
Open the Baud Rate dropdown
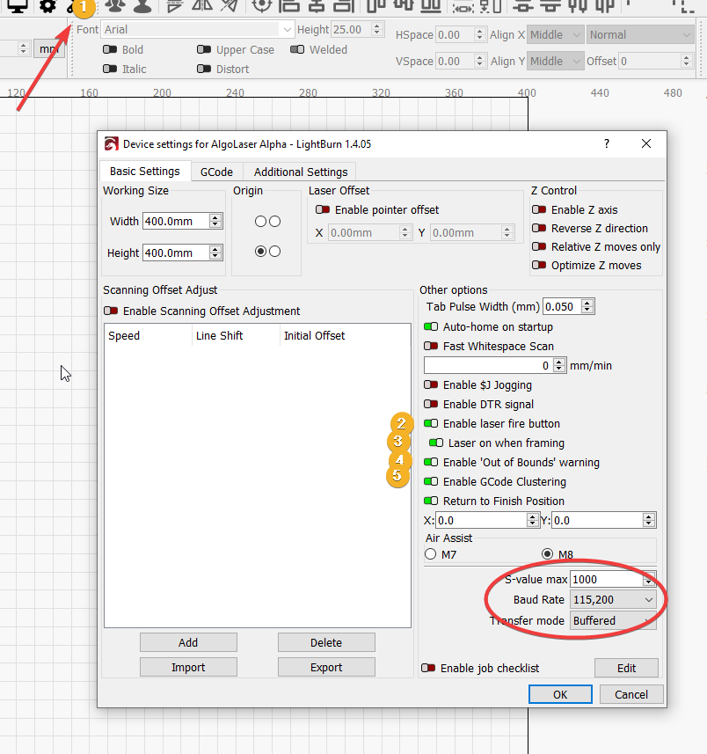[613, 600]
